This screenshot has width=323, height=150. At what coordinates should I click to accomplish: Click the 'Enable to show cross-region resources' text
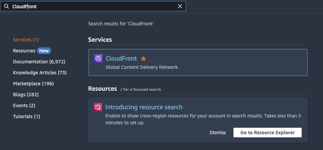(x=203, y=119)
